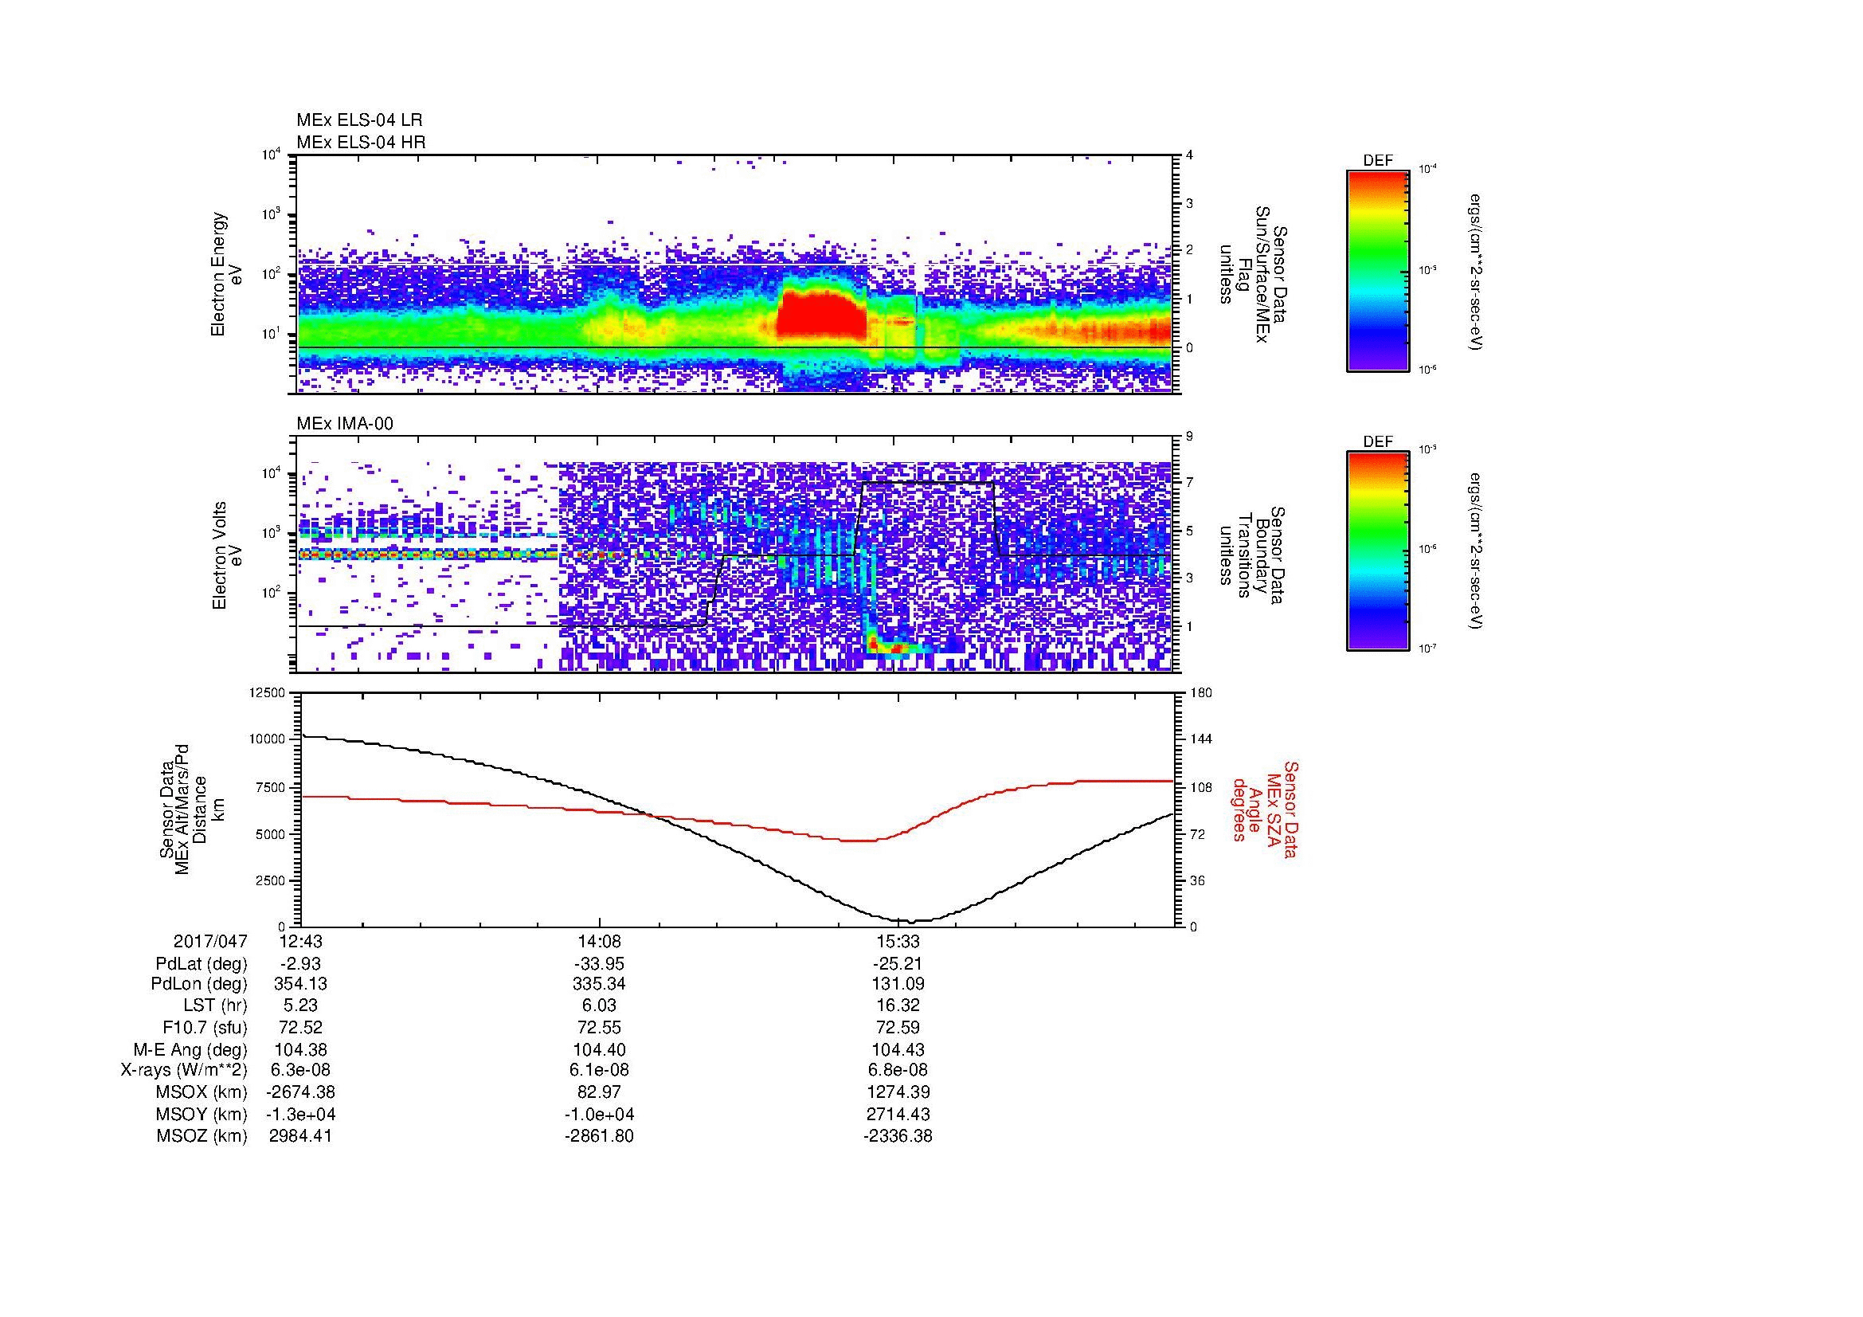Image resolution: width=1863 pixels, height=1317 pixels.
Task: Click the M-E Ang value 104.40
Action: coord(599,1049)
